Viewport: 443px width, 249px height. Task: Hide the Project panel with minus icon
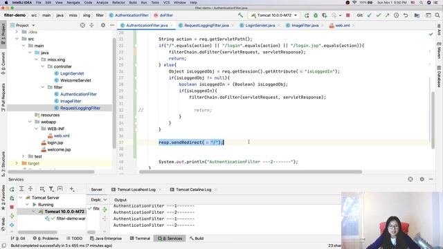coord(112,25)
